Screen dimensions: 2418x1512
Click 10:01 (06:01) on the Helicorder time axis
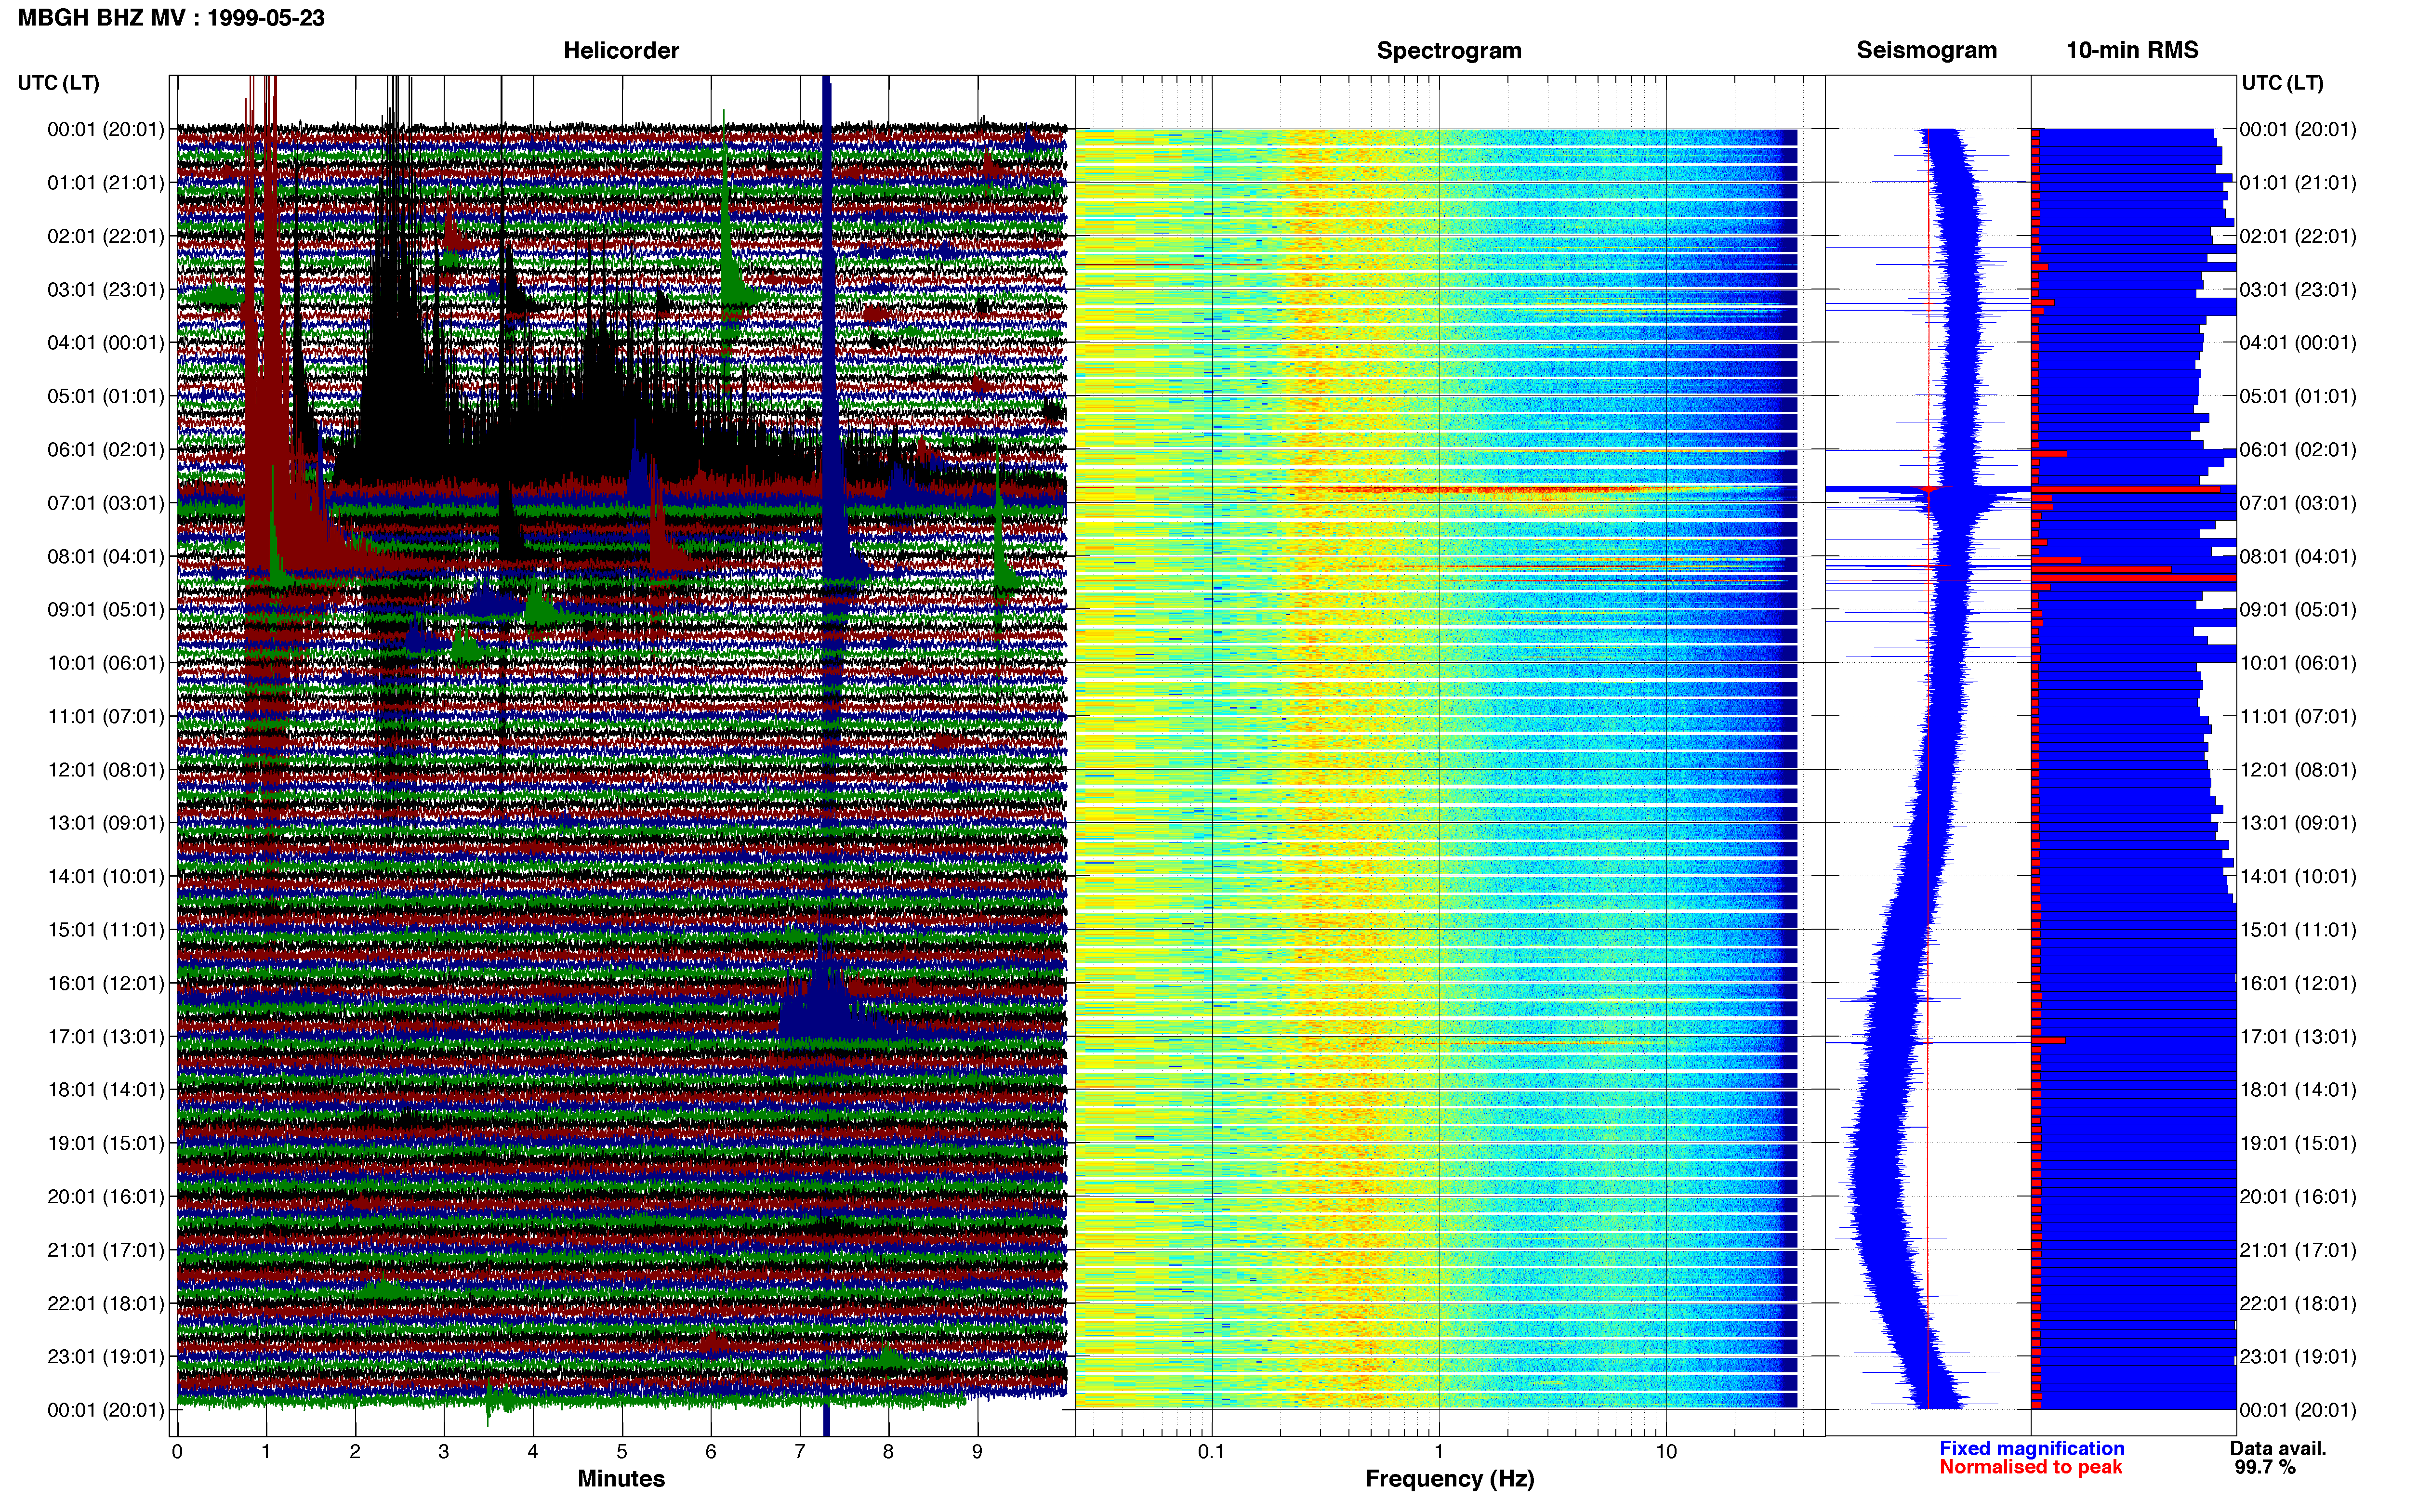pos(105,663)
